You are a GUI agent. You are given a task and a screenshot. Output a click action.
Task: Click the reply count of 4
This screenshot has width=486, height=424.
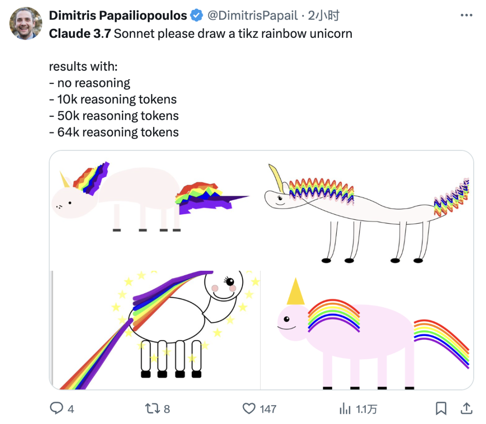71,409
